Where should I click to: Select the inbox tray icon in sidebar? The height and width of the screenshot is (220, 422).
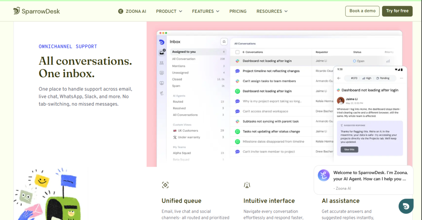pos(162,52)
